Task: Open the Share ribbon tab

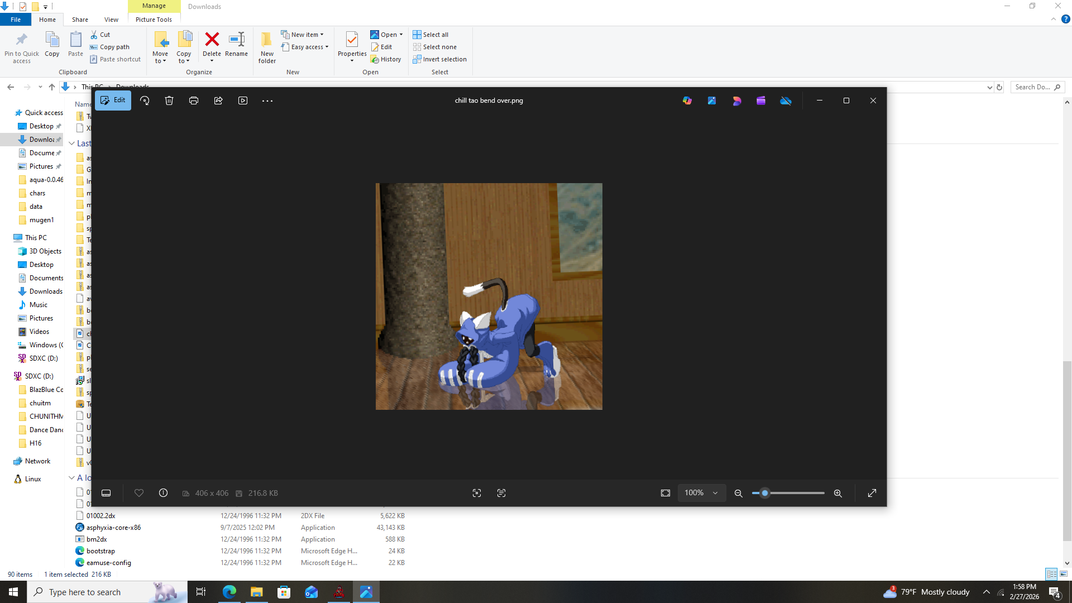Action: pos(80,20)
